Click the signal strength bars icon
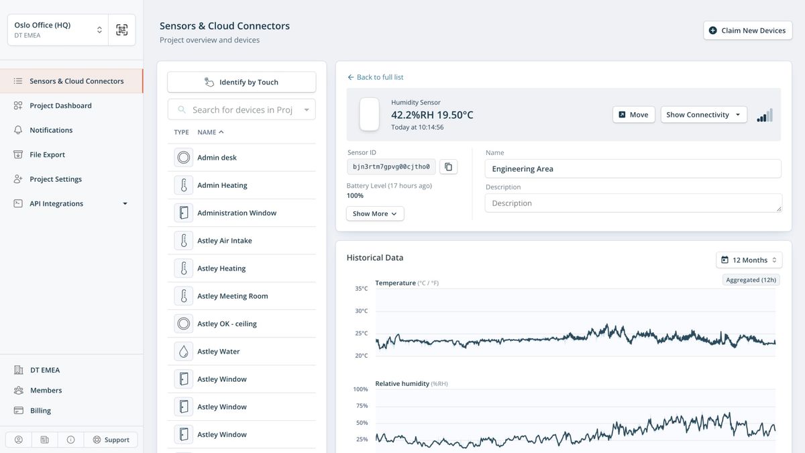 (765, 115)
